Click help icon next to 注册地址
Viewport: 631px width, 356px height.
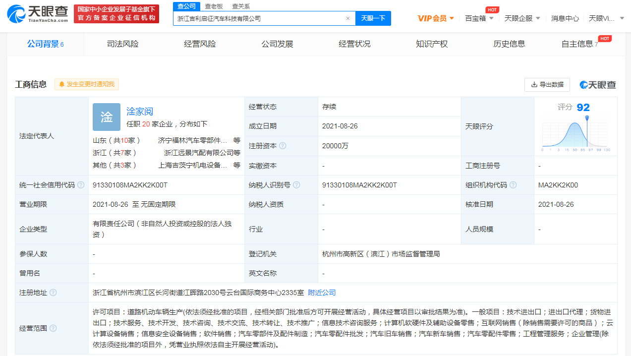coord(53,293)
